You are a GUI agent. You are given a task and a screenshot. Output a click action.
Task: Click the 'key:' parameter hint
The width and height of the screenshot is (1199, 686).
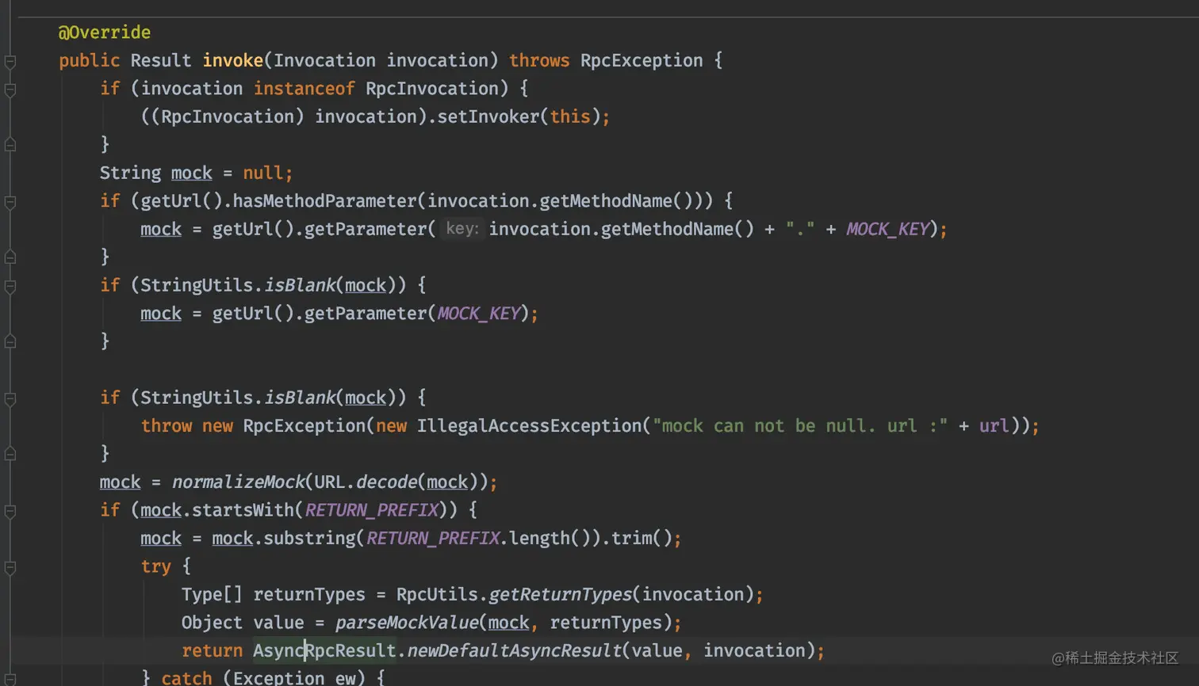click(462, 229)
